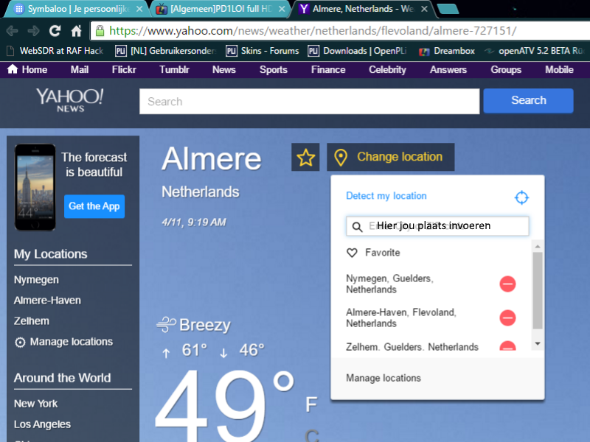This screenshot has width=590, height=442.
Task: Collapse the Change location dropdown
Action: pyautogui.click(x=391, y=157)
